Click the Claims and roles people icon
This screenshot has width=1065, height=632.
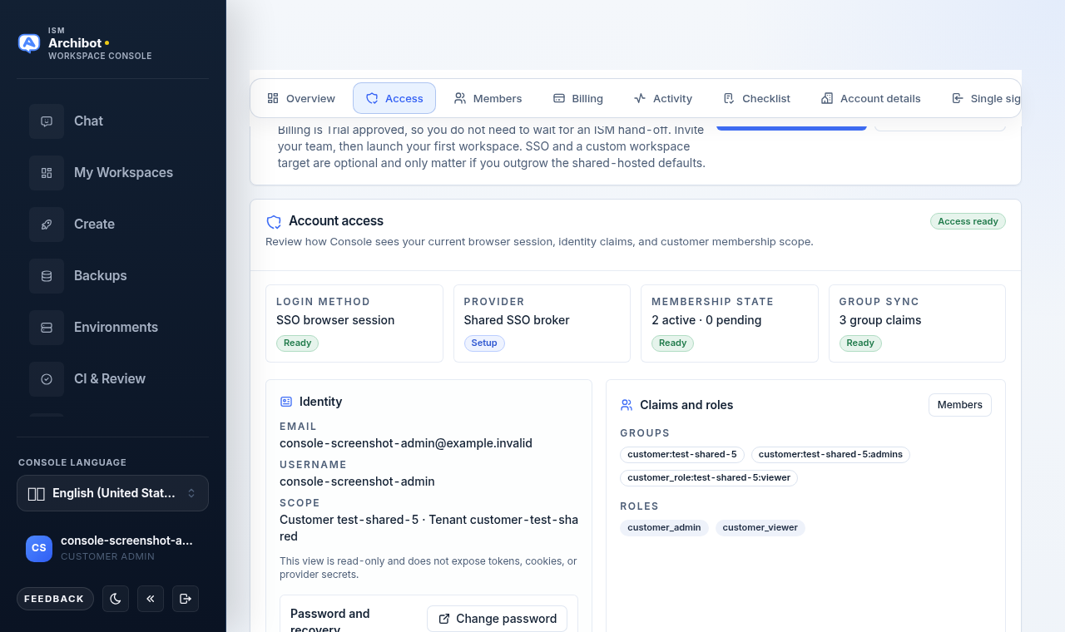[x=627, y=405]
